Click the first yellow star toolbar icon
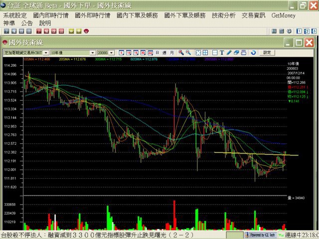 (71, 31)
